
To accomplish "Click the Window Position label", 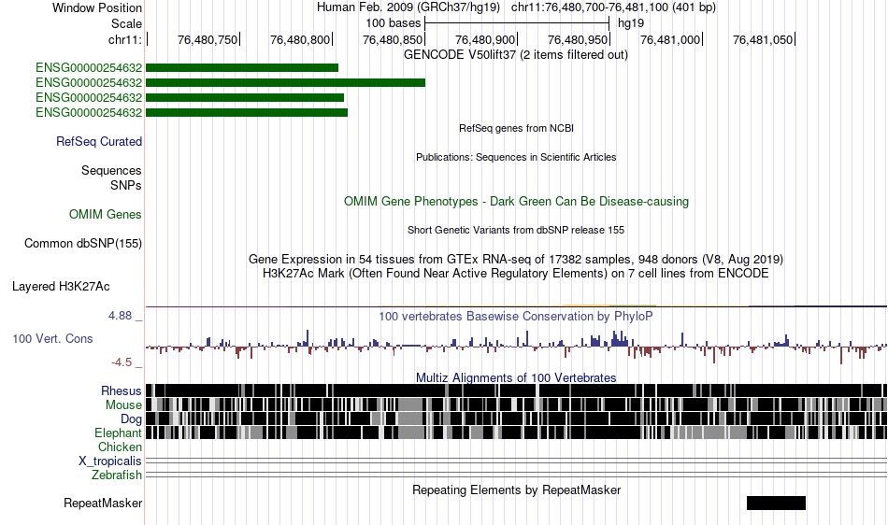I will click(97, 7).
